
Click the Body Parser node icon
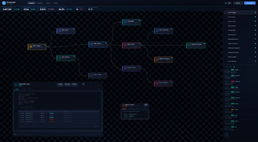pyautogui.click(x=92, y=45)
